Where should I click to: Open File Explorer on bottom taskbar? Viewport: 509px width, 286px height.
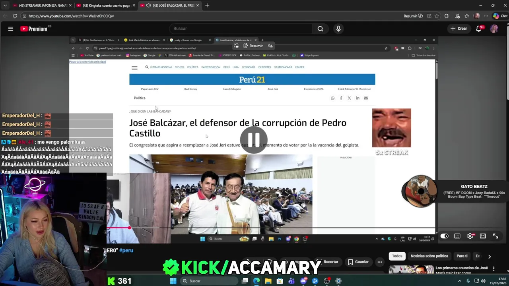pos(268,281)
